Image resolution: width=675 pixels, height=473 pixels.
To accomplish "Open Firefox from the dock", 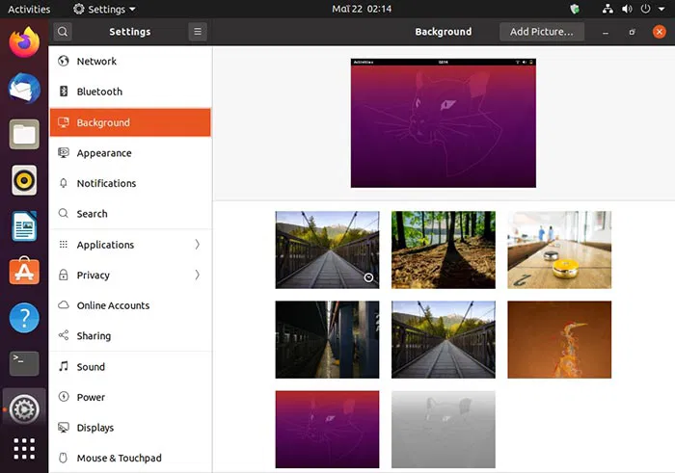I will [x=24, y=43].
